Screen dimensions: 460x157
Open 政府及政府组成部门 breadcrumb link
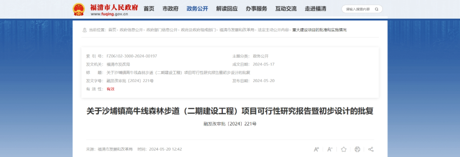pyautogui.click(x=198, y=30)
